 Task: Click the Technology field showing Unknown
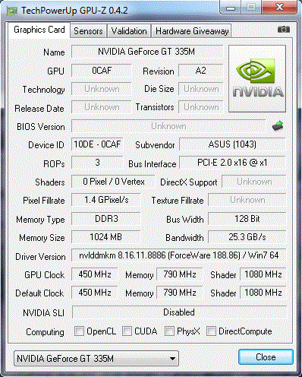coord(102,89)
